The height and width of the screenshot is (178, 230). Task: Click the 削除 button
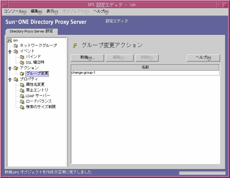[147, 58]
